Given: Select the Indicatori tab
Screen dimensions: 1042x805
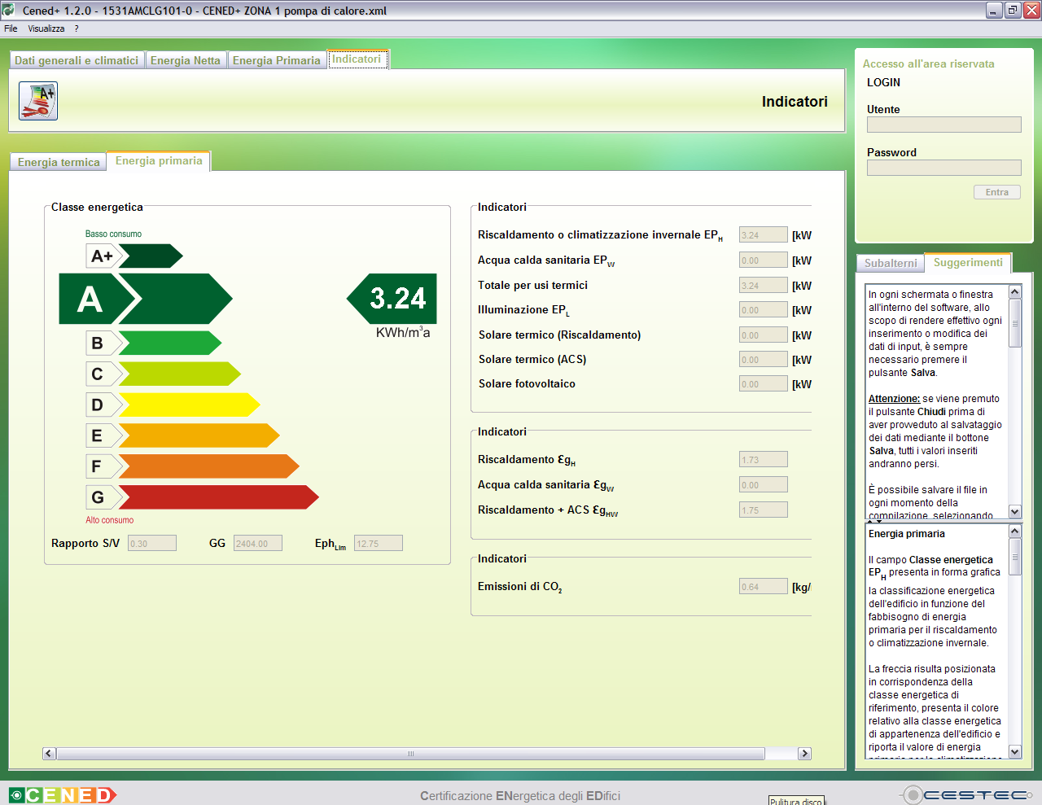Looking at the screenshot, I should tap(357, 59).
